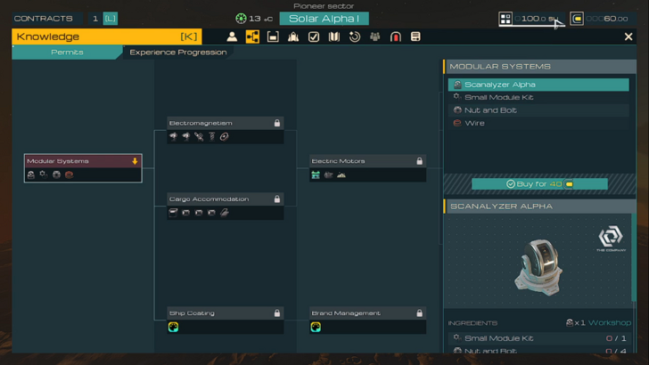The height and width of the screenshot is (365, 649).
Task: Open the CONTRACTS panel label
Action: tap(44, 18)
